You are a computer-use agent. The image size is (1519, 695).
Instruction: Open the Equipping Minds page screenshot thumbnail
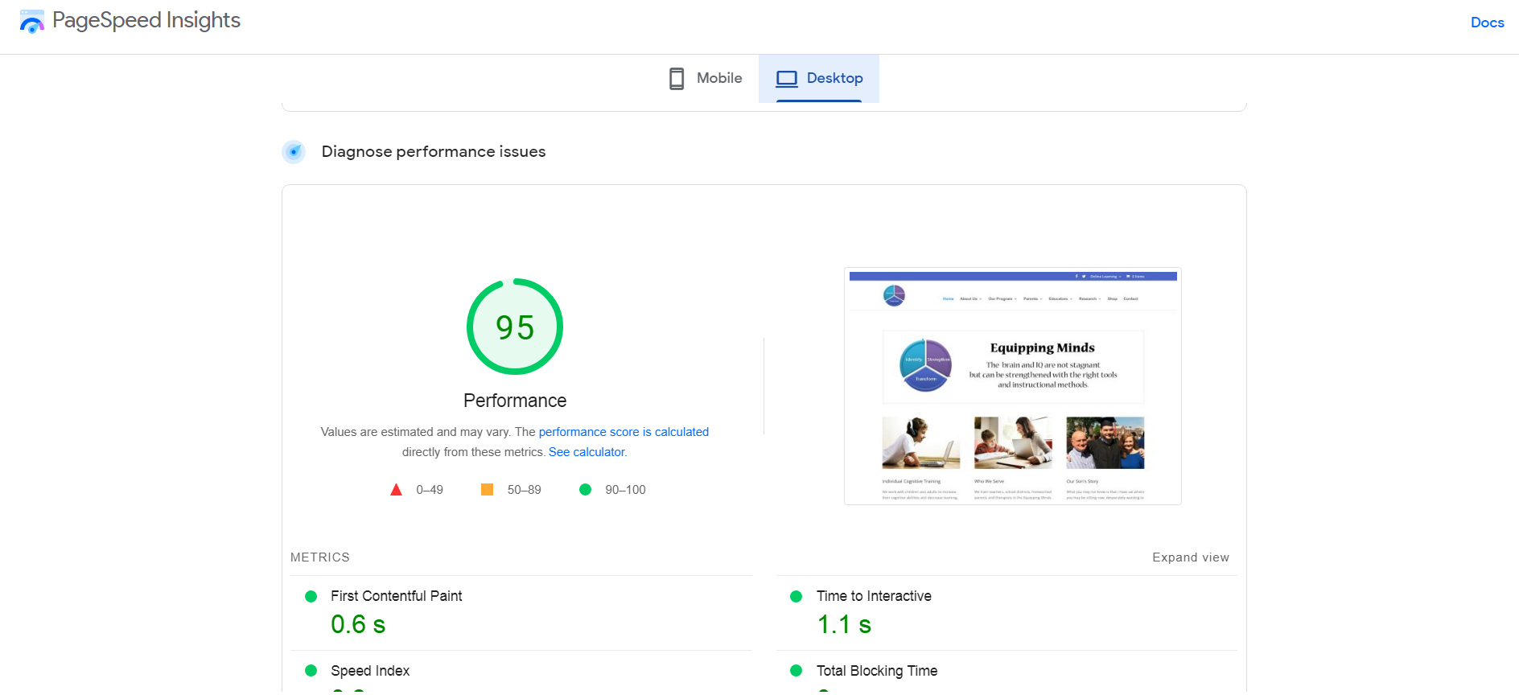(1013, 386)
